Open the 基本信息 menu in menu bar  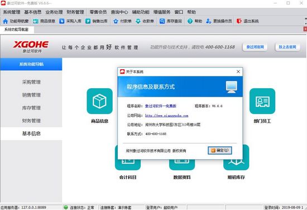33,12
